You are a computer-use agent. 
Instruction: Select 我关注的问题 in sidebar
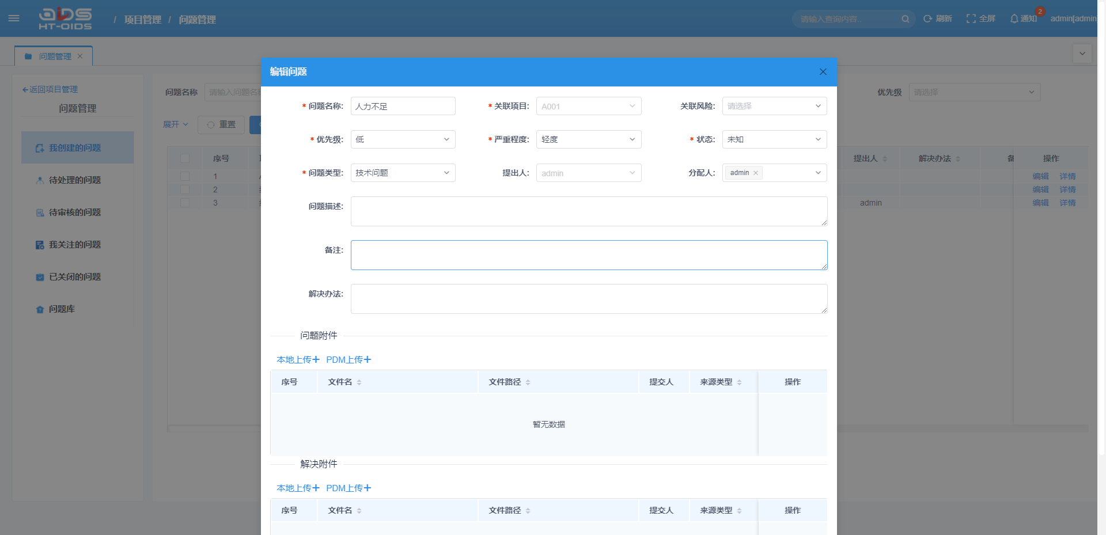[78, 244]
